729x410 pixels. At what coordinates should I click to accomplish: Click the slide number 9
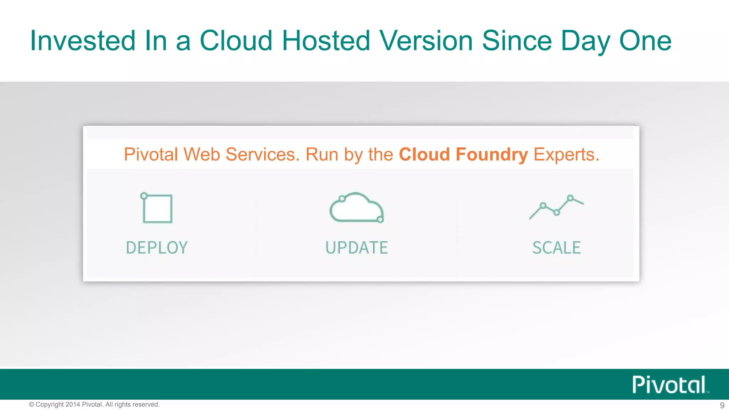pyautogui.click(x=722, y=405)
